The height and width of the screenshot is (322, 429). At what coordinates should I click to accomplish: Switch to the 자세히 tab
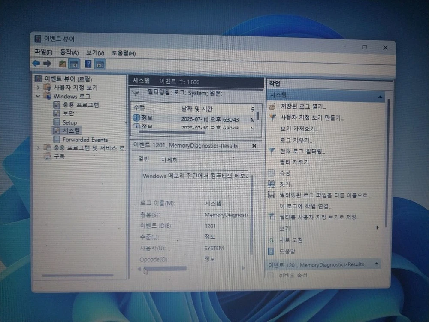[x=169, y=160]
